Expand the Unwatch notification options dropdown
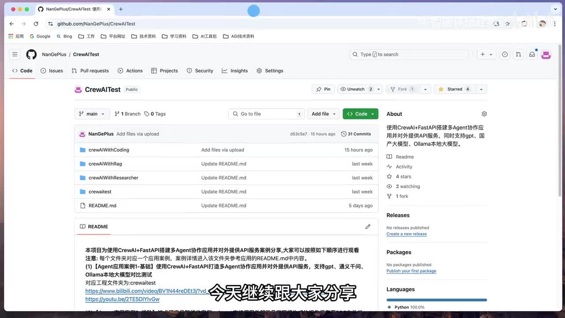The height and width of the screenshot is (318, 565). [x=378, y=89]
